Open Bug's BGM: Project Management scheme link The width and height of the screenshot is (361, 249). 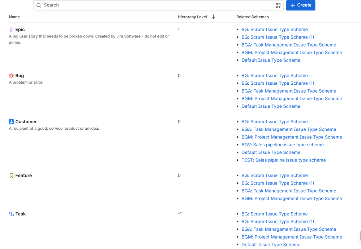click(x=292, y=99)
